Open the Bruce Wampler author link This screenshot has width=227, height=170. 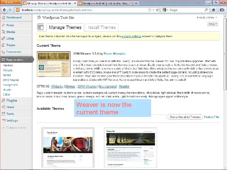point(115,53)
